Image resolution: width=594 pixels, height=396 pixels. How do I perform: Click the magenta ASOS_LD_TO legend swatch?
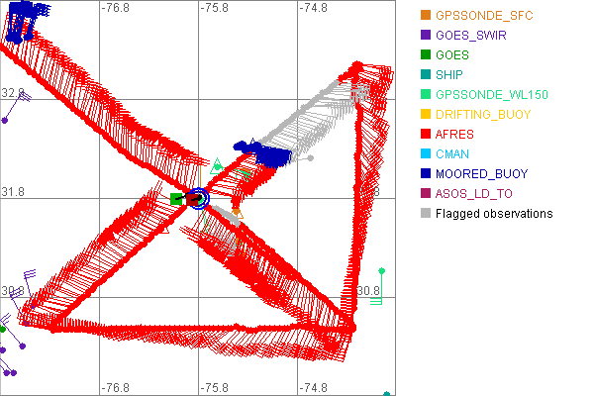coord(426,193)
